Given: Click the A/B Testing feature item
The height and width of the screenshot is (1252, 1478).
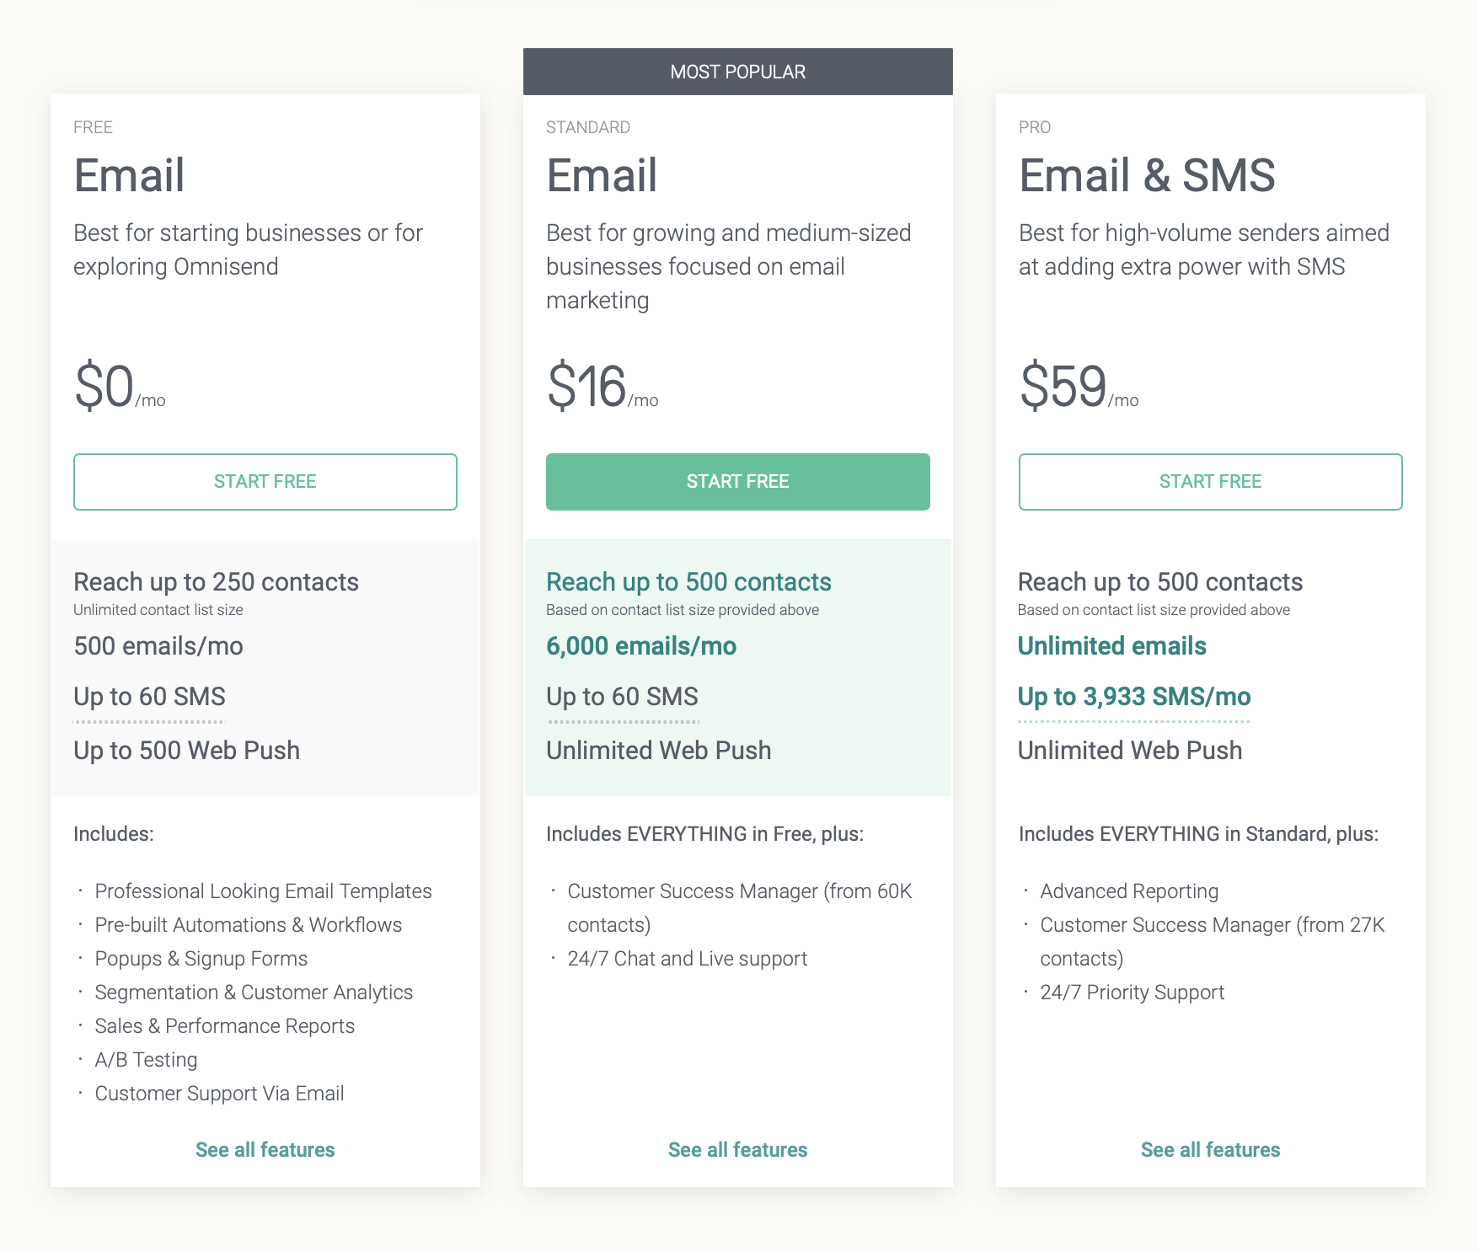Looking at the screenshot, I should pos(146,1060).
